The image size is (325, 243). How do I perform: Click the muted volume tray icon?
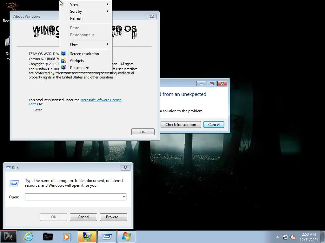coord(293,237)
